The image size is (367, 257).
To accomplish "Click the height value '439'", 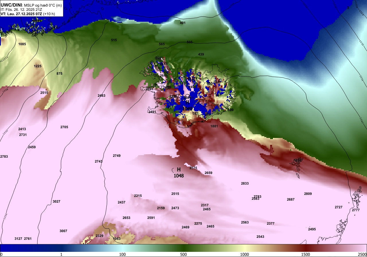I will point(201,54).
